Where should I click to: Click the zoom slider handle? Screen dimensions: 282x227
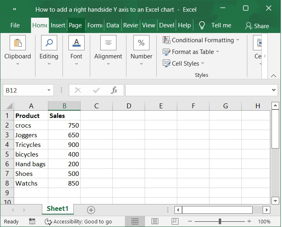click(x=220, y=221)
